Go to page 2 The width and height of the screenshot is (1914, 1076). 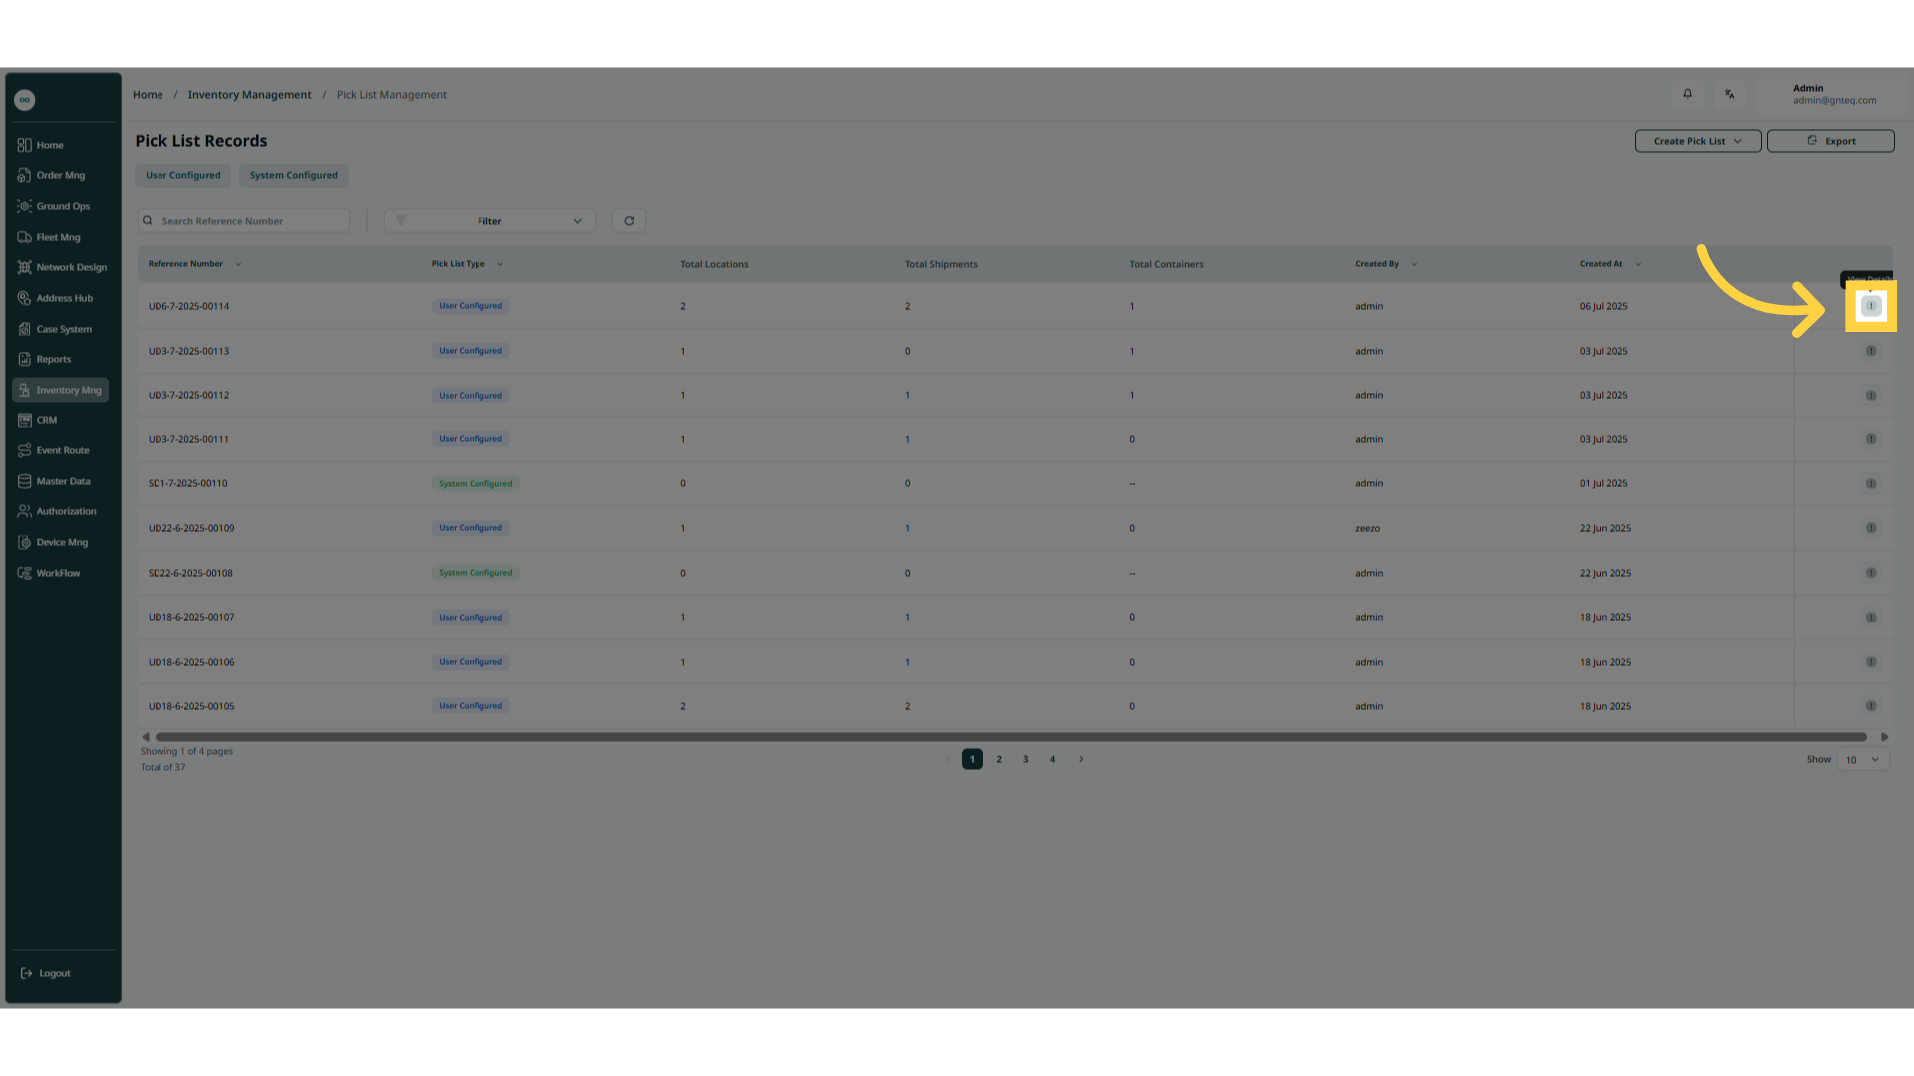(999, 759)
